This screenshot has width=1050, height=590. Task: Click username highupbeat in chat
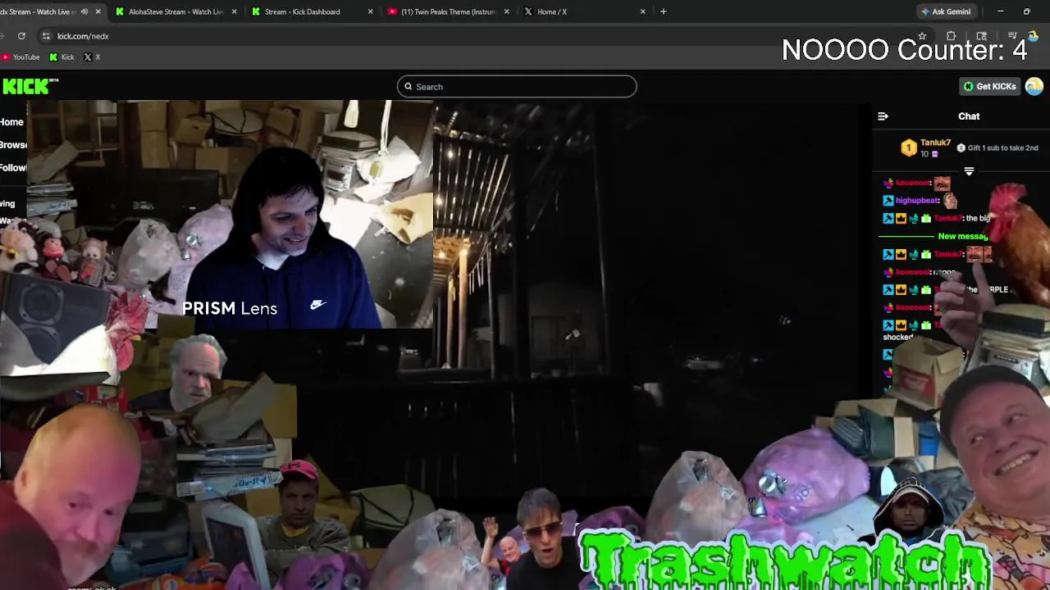click(917, 201)
